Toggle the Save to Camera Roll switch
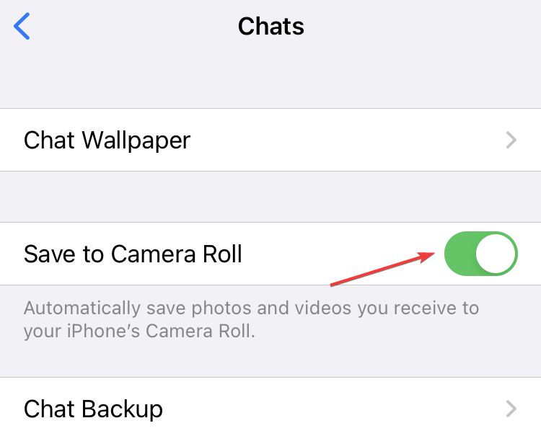This screenshot has width=541, height=436. pyautogui.click(x=481, y=254)
